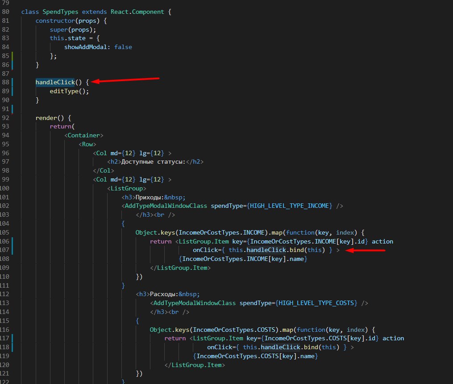Click 'constructor' keyword on line 81
Screen dimensions: 453x384
coord(55,21)
